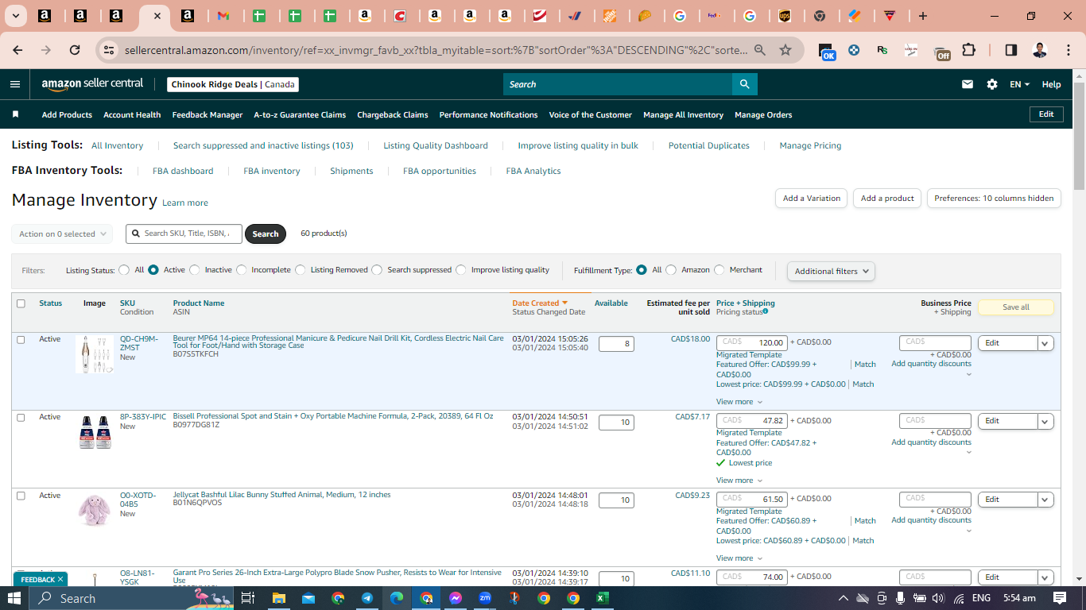This screenshot has width=1086, height=610.
Task: Select Merchant fulfillment type radio
Action: pos(719,270)
